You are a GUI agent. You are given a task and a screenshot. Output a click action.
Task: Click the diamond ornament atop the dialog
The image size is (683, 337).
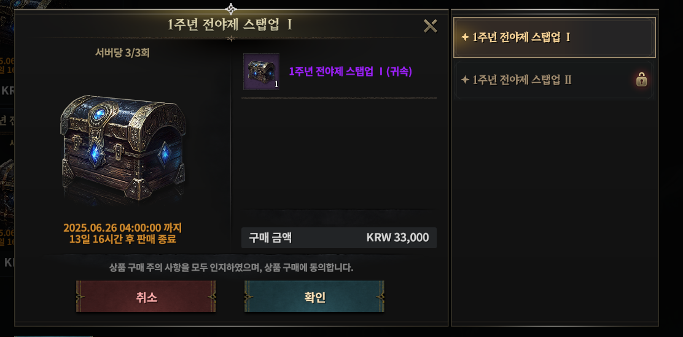pyautogui.click(x=231, y=8)
